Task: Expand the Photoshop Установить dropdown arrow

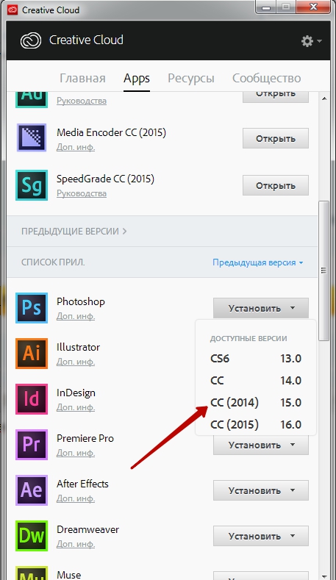Action: [293, 308]
